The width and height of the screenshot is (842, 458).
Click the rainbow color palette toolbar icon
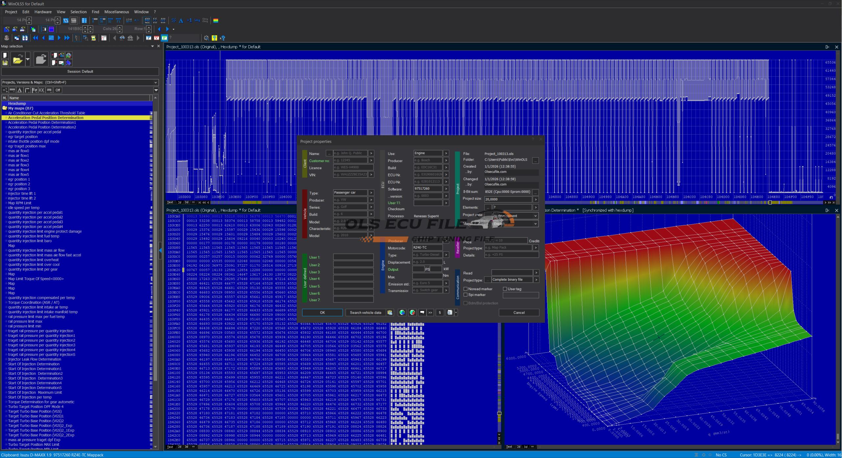click(216, 20)
